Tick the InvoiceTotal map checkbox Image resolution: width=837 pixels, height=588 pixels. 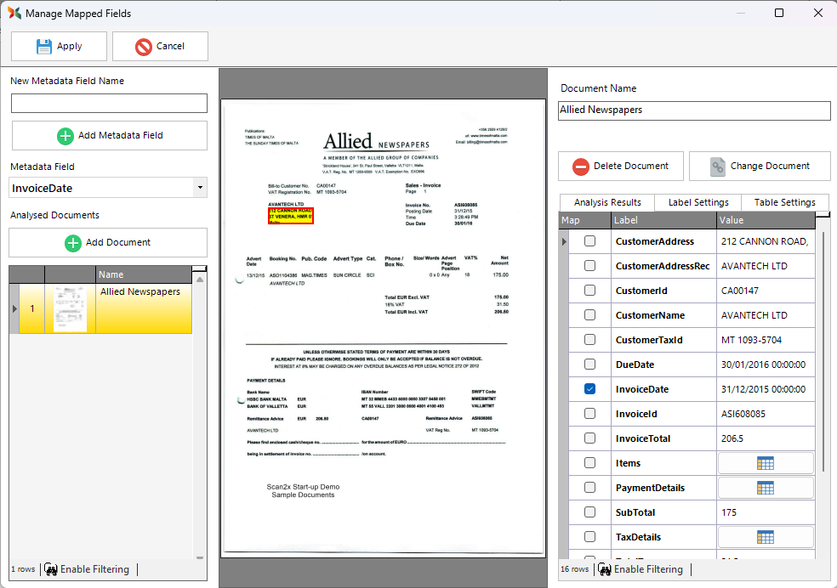(x=589, y=438)
